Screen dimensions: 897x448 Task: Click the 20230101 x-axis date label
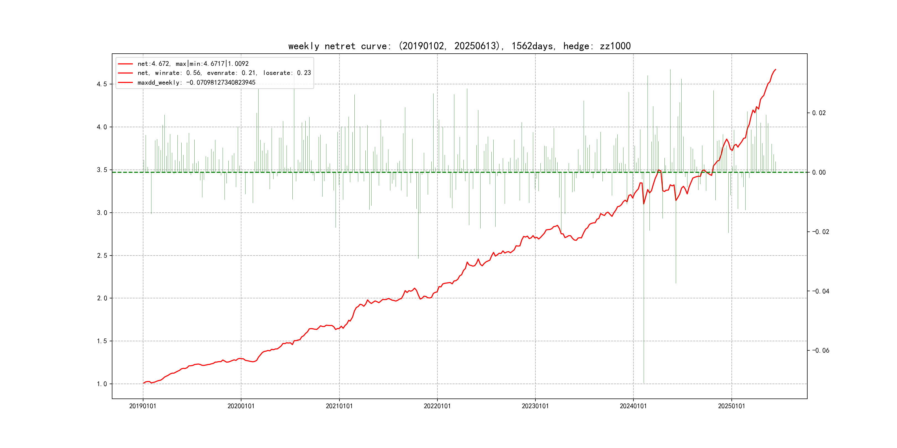click(535, 406)
